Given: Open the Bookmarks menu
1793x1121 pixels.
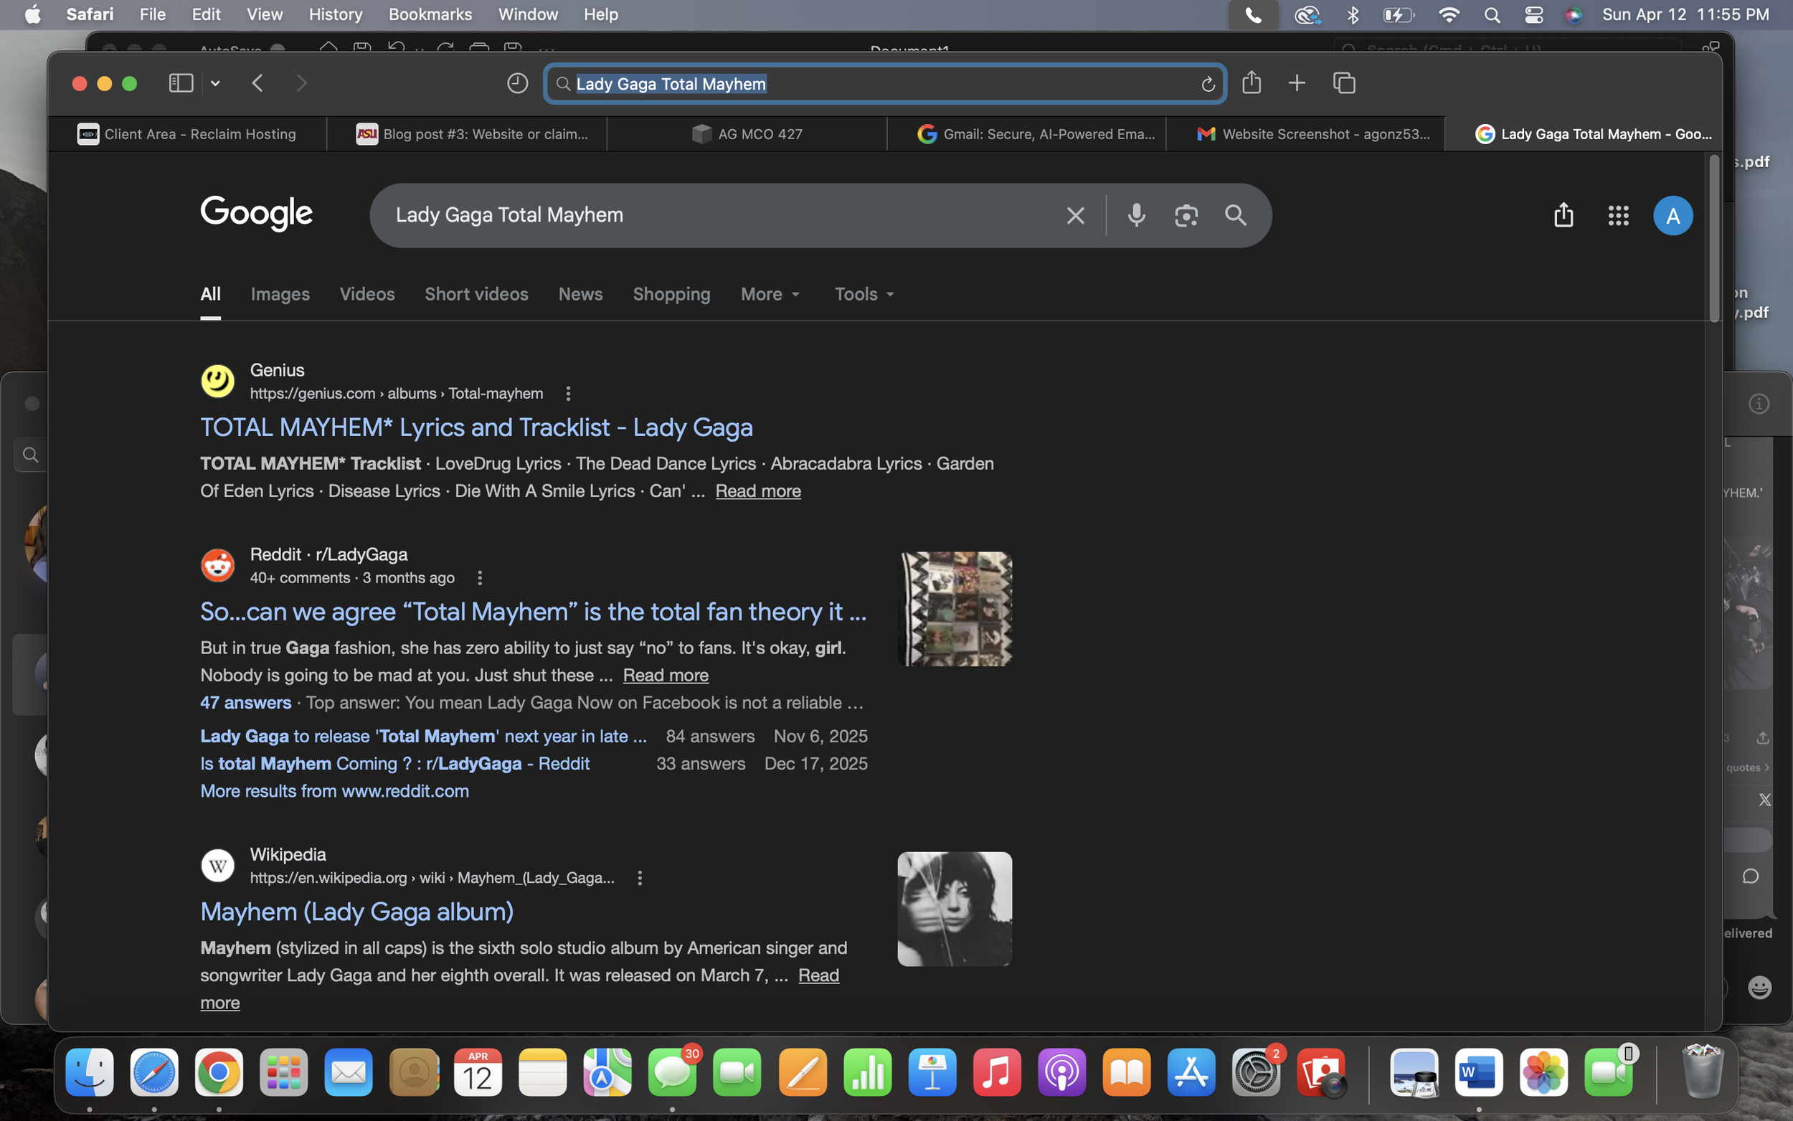Looking at the screenshot, I should (x=430, y=15).
